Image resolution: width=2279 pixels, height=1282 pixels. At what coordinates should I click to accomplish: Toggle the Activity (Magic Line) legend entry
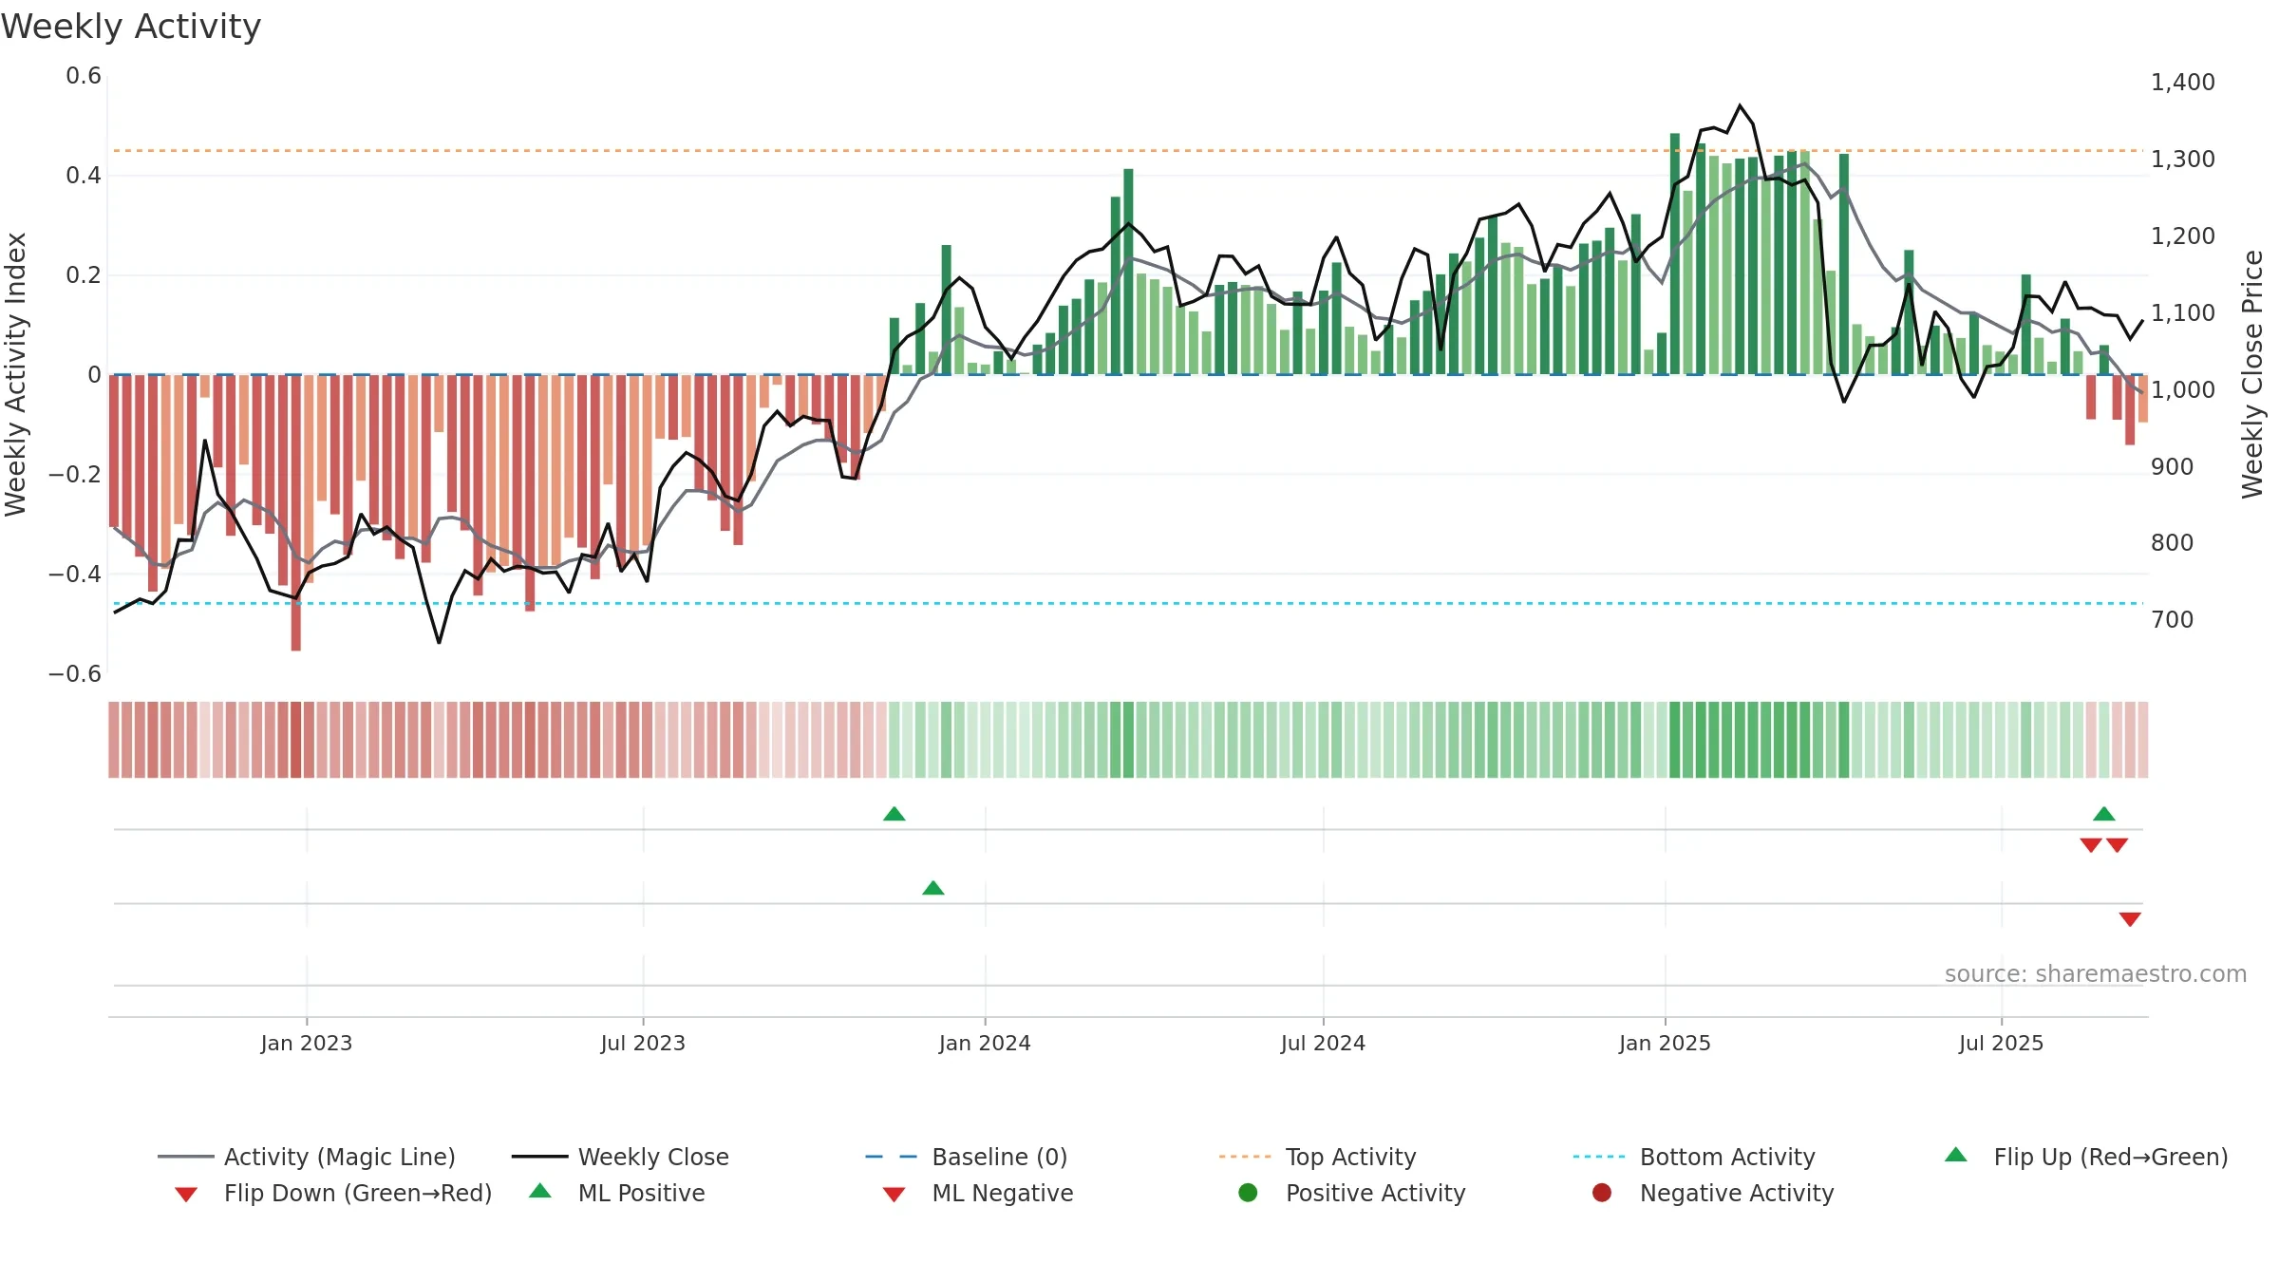[x=307, y=1157]
